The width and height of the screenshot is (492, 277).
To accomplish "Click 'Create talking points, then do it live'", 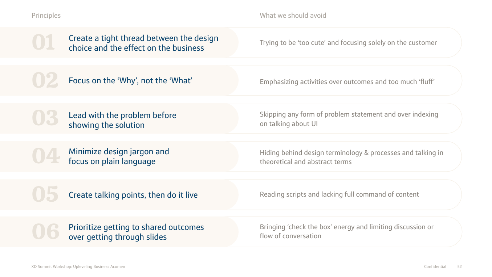I will (133, 195).
